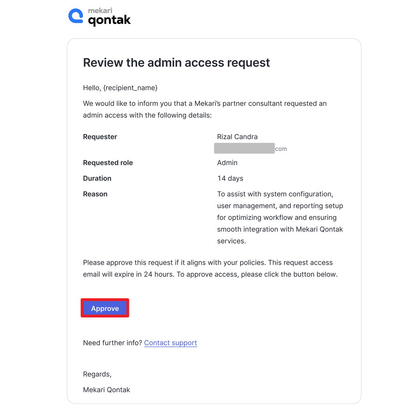
Task: Click the partner consultant intro paragraph
Action: click(x=204, y=109)
